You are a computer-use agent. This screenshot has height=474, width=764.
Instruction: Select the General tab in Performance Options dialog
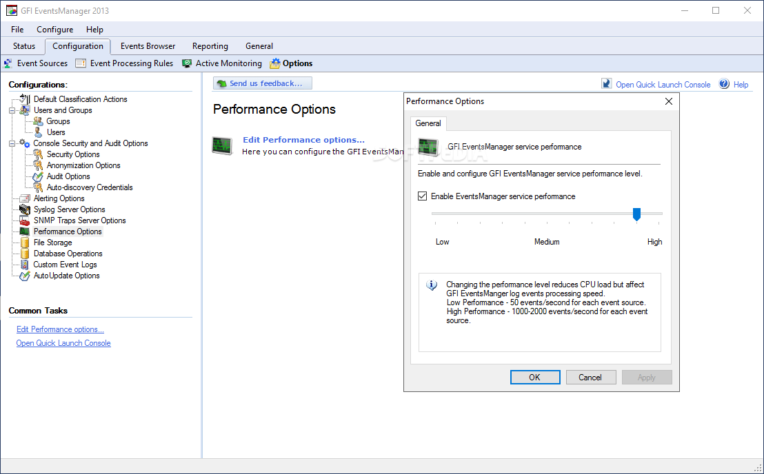tap(428, 123)
